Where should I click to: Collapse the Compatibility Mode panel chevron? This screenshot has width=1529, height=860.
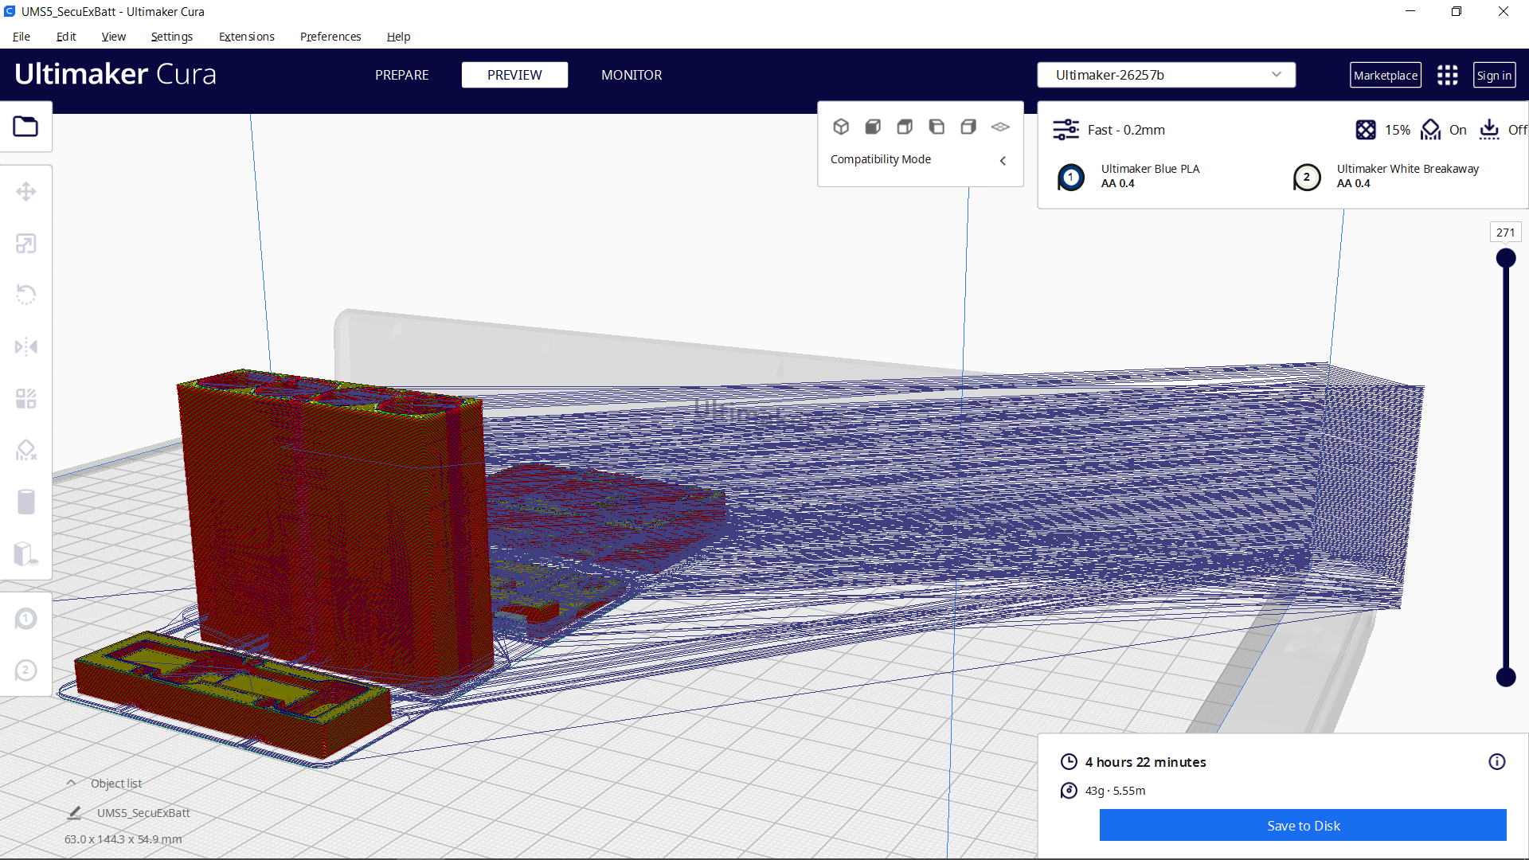1003,160
